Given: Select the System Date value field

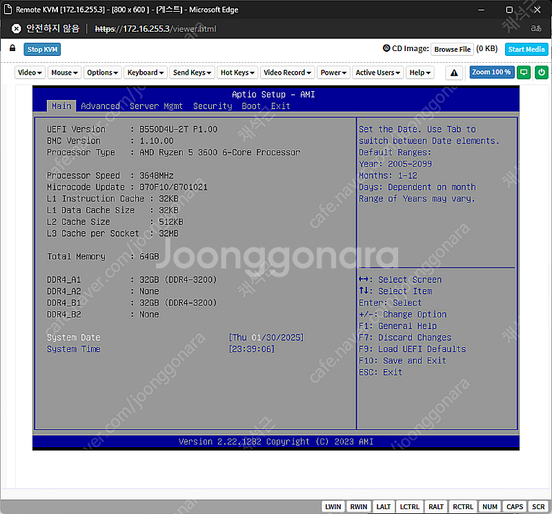Looking at the screenshot, I should point(266,337).
